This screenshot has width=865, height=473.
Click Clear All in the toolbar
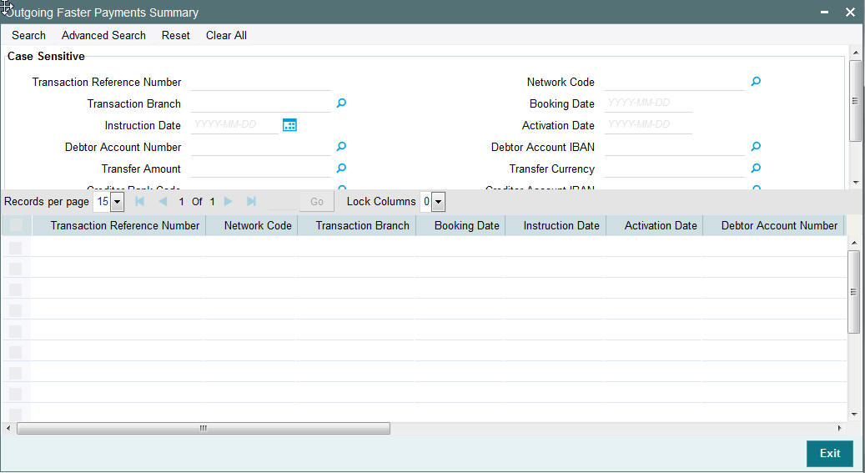[x=226, y=35]
